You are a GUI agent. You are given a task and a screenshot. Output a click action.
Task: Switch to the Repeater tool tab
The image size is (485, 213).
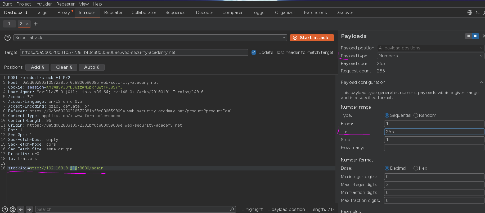[x=113, y=12]
